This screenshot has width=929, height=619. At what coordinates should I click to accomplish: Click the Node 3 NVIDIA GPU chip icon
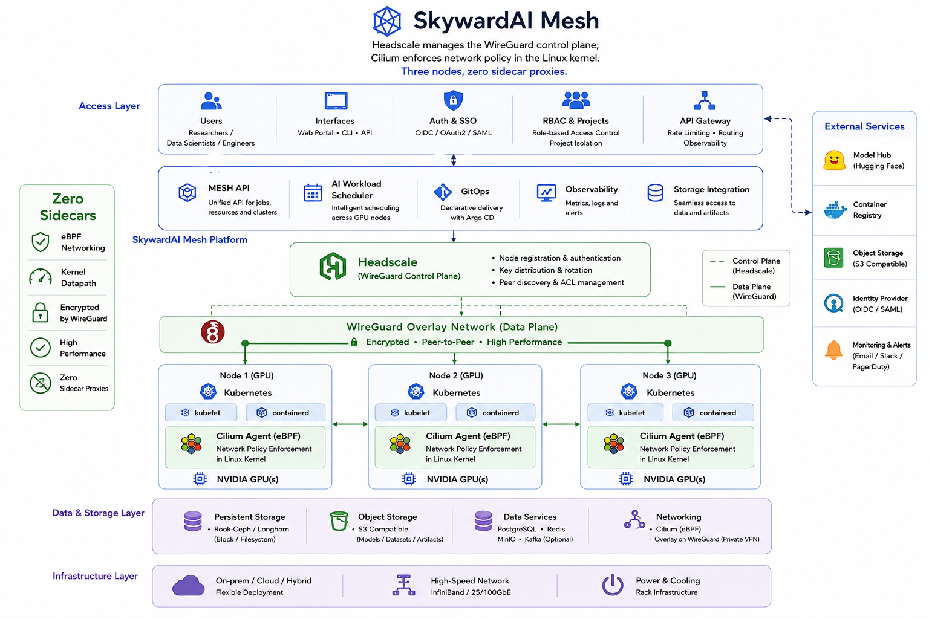(626, 479)
